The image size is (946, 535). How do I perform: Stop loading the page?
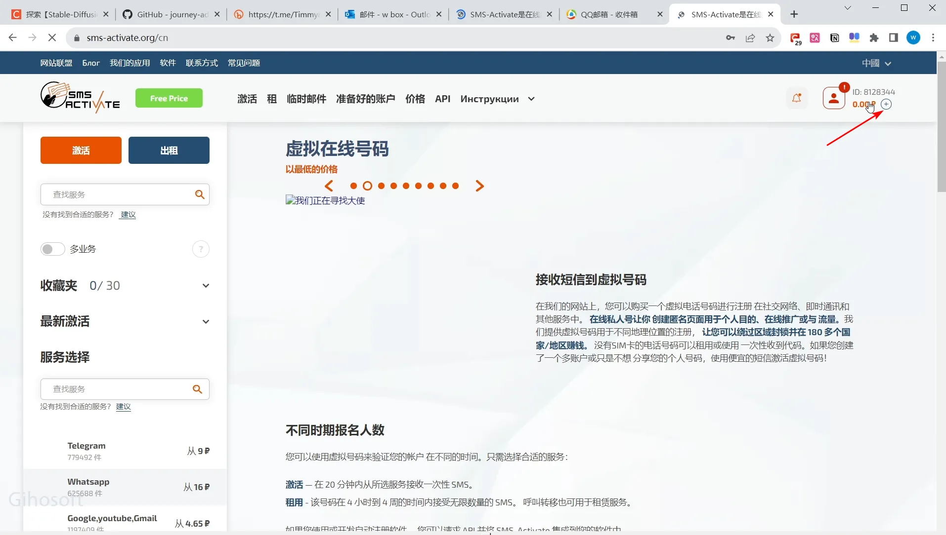(52, 38)
